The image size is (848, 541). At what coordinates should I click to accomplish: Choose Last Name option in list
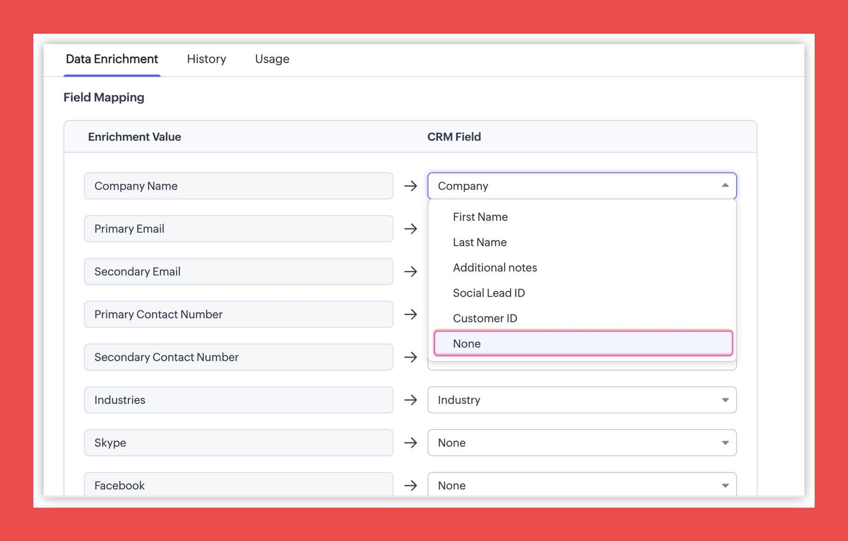click(x=480, y=242)
